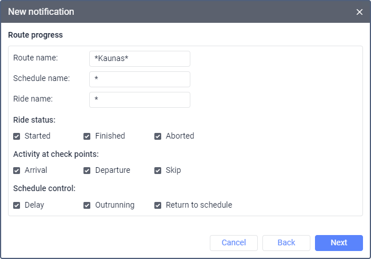Click the Outrunning label text

coord(115,205)
